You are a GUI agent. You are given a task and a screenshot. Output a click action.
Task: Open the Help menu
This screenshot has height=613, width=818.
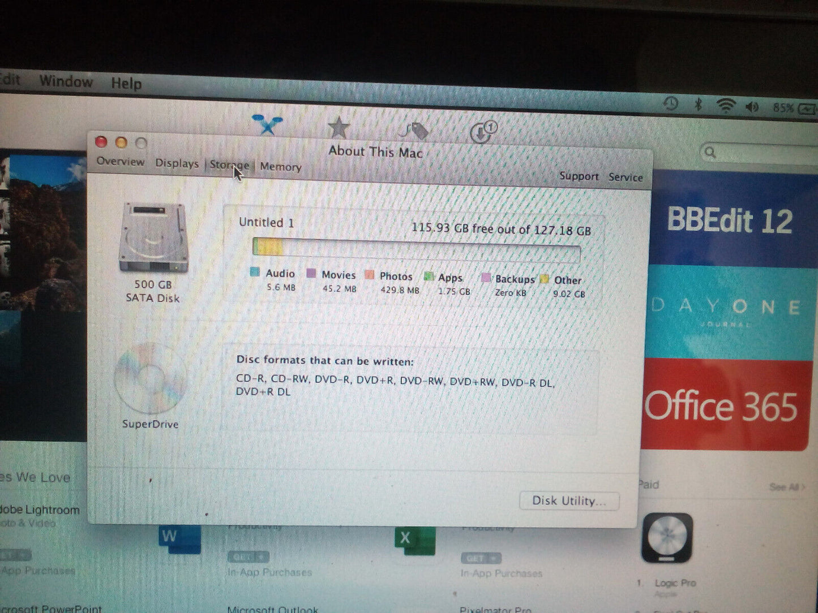point(126,84)
